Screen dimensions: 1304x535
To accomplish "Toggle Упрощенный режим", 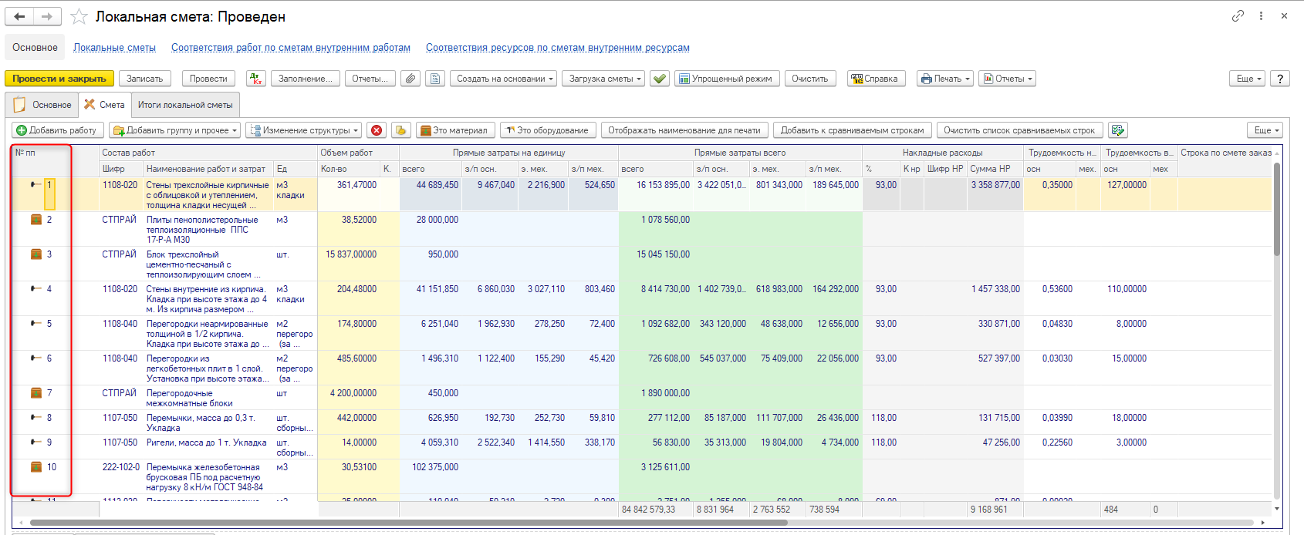I will (727, 79).
